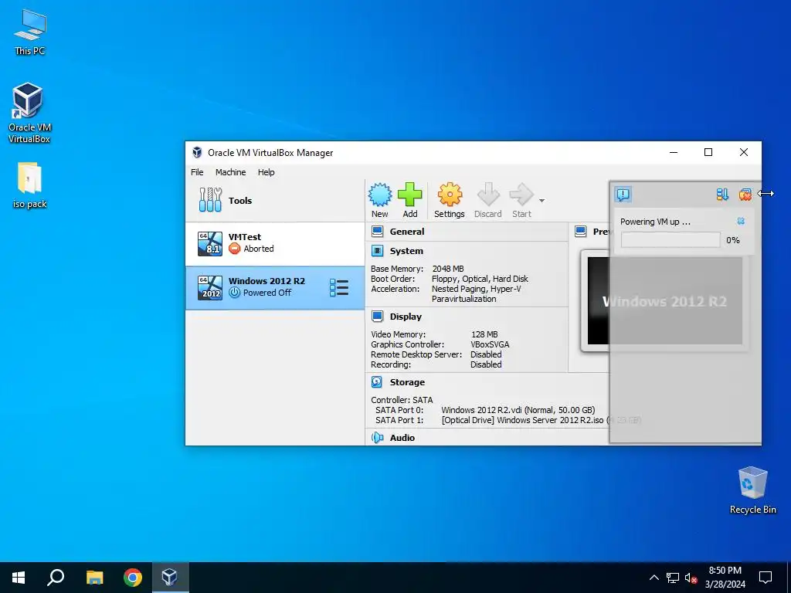
Task: Open the taskbar clock and date
Action: pos(725,578)
